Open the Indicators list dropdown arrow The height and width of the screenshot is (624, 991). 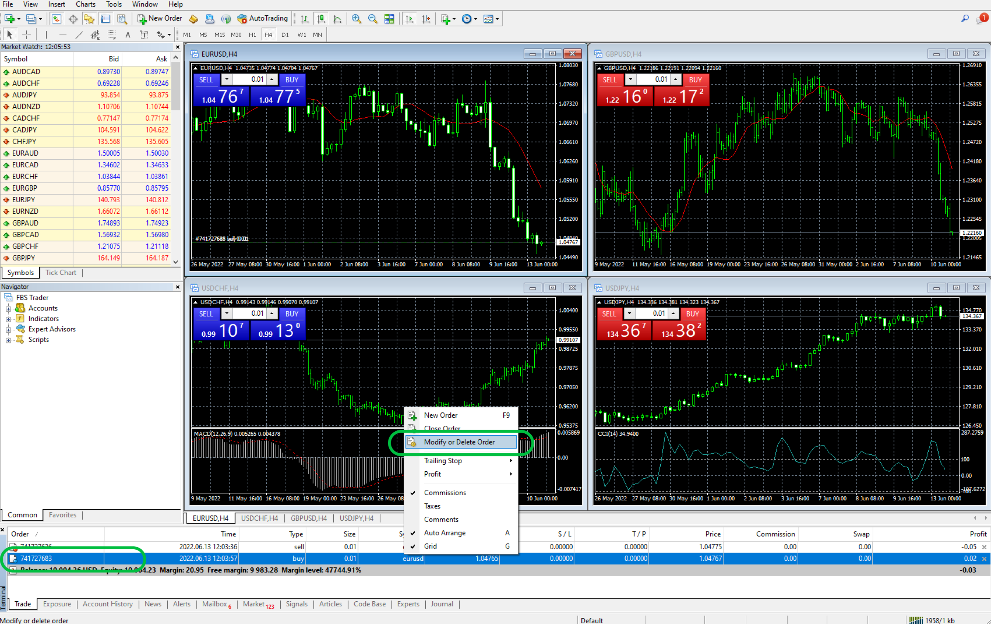454,19
